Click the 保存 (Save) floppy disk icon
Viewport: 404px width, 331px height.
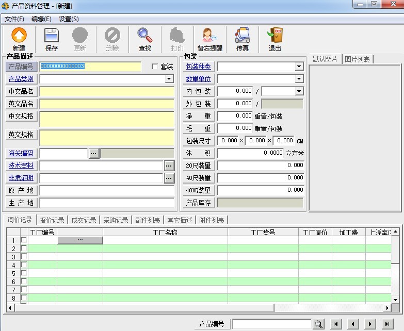52,36
